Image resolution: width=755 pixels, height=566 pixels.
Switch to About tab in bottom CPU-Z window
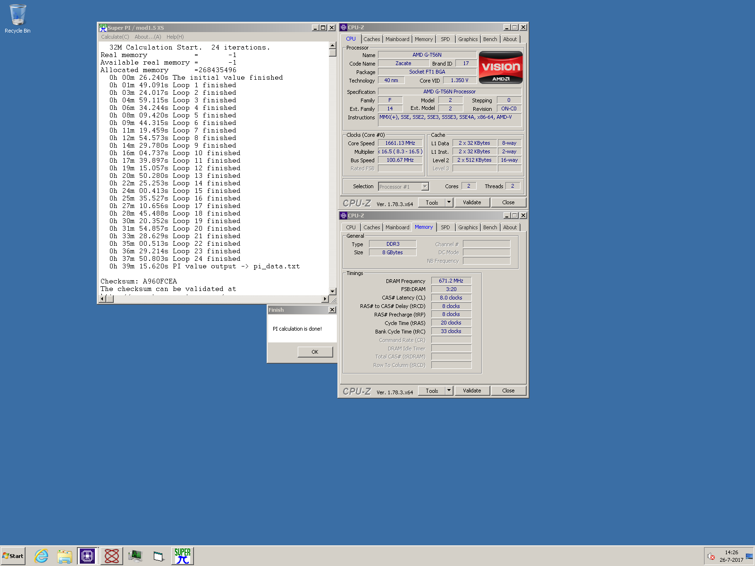click(x=510, y=227)
